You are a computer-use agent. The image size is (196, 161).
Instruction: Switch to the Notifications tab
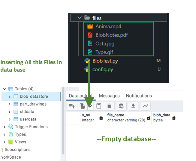(139, 96)
